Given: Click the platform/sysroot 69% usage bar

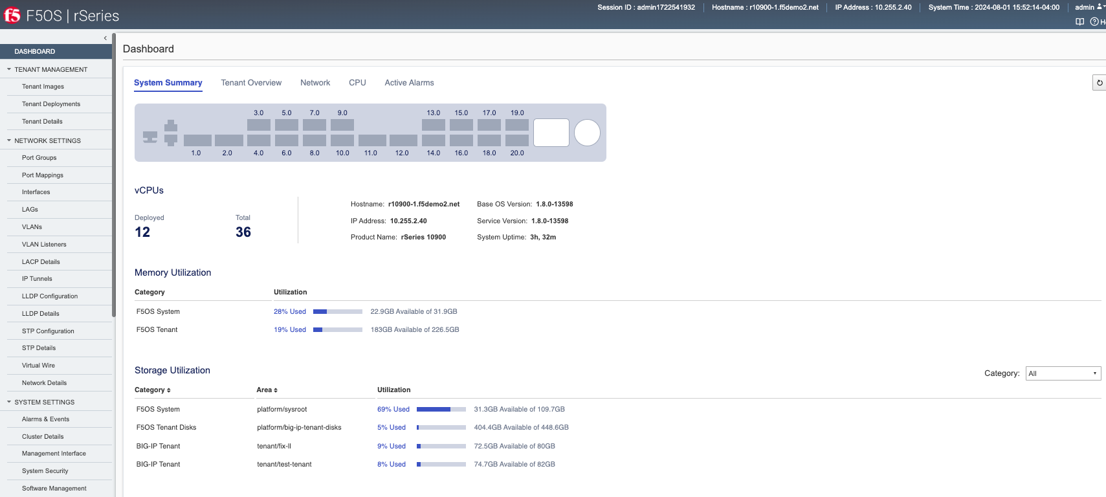Looking at the screenshot, I should pyautogui.click(x=441, y=410).
